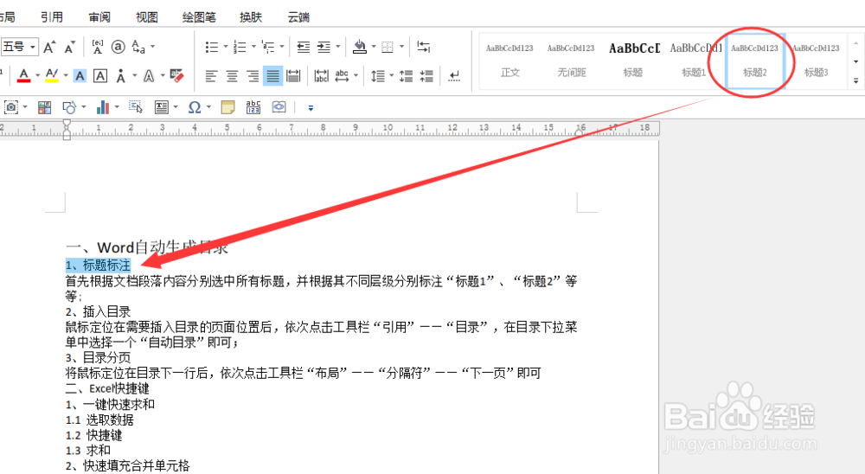Image resolution: width=865 pixels, height=474 pixels.
Task: Insert a yellow sticky note comment
Action: point(227,107)
